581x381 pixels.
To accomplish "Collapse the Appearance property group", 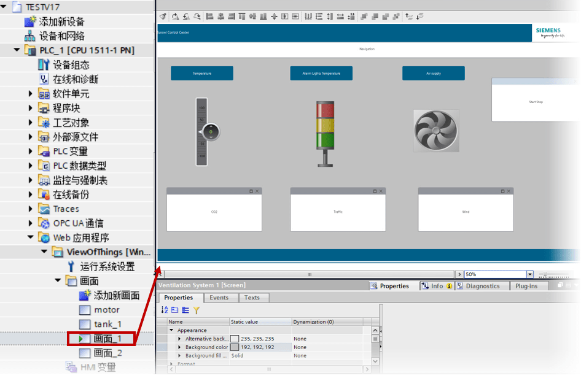I will tap(171, 330).
